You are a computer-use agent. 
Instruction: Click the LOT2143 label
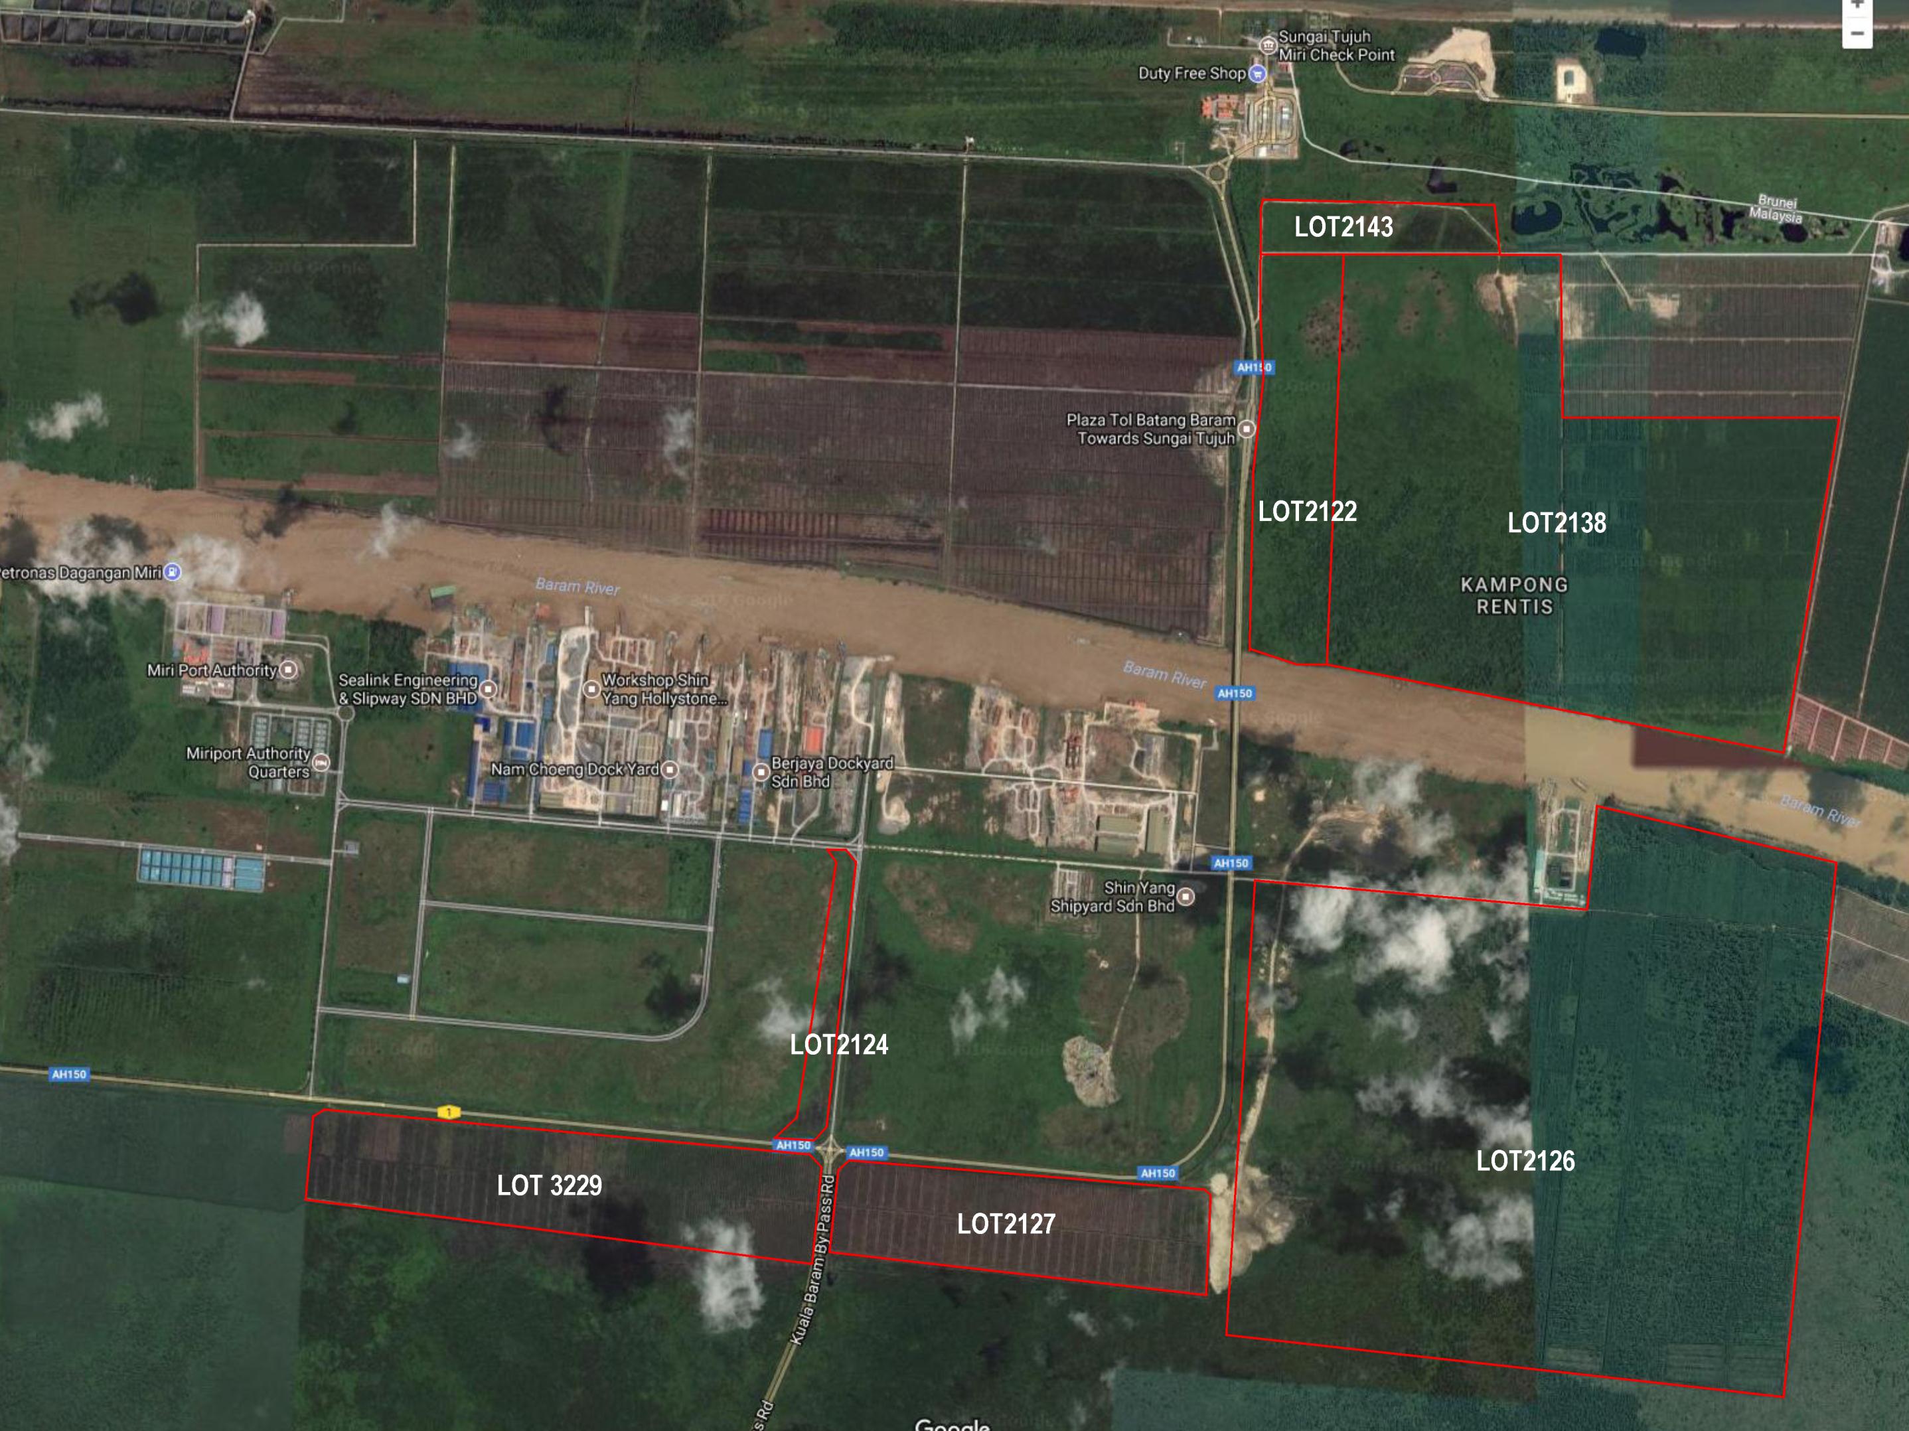[x=1343, y=227]
